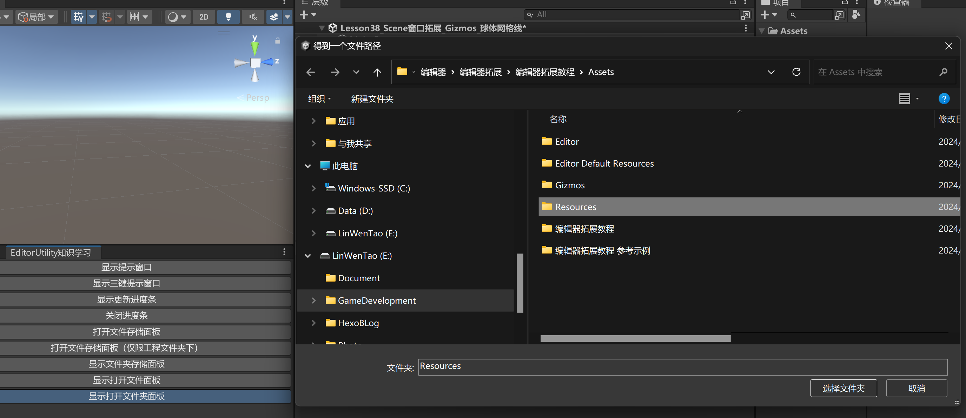This screenshot has width=966, height=418.
Task: Open the 局部 local/global dropdown
Action: pyautogui.click(x=37, y=17)
